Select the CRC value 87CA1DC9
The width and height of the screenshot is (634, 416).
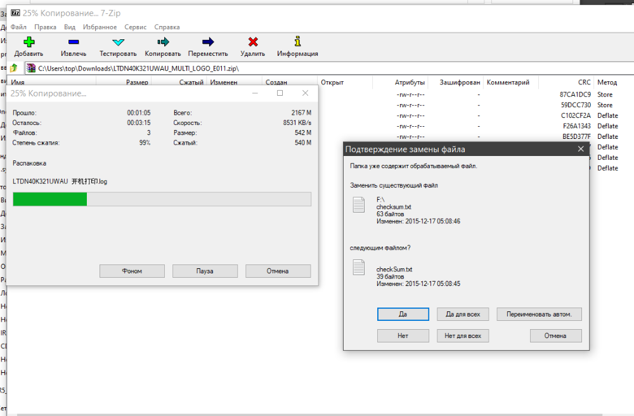point(576,94)
